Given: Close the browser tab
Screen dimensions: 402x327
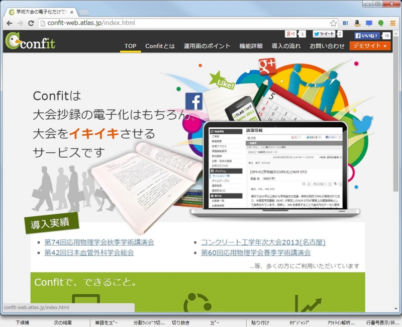Looking at the screenshot, I should click(x=71, y=12).
